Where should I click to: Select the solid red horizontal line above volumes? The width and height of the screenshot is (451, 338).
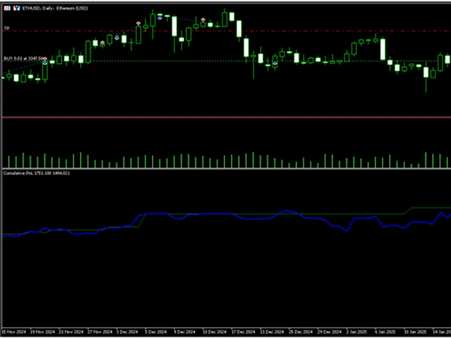point(227,117)
